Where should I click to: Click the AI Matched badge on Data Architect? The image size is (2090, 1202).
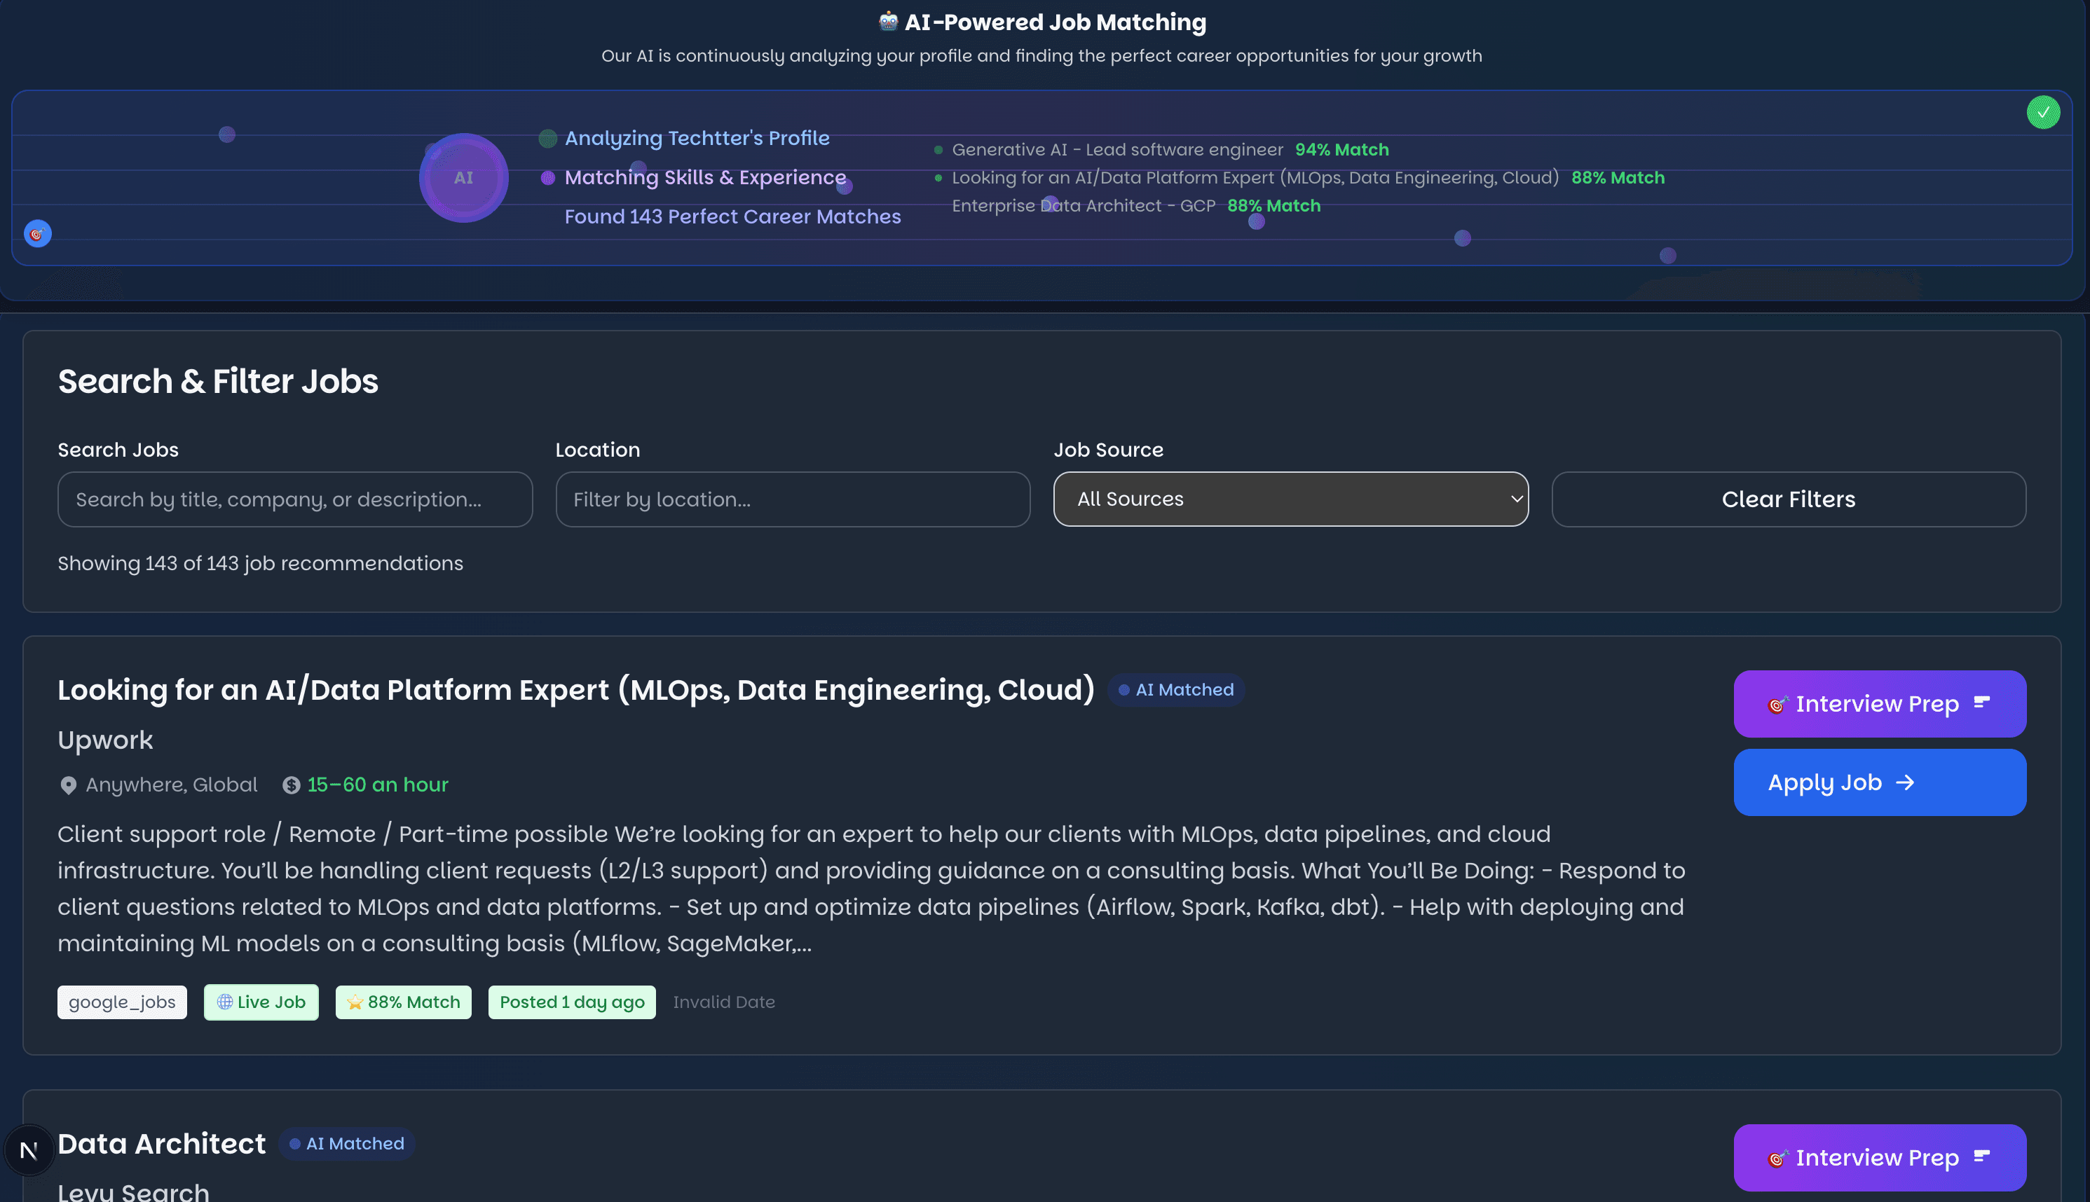(346, 1143)
